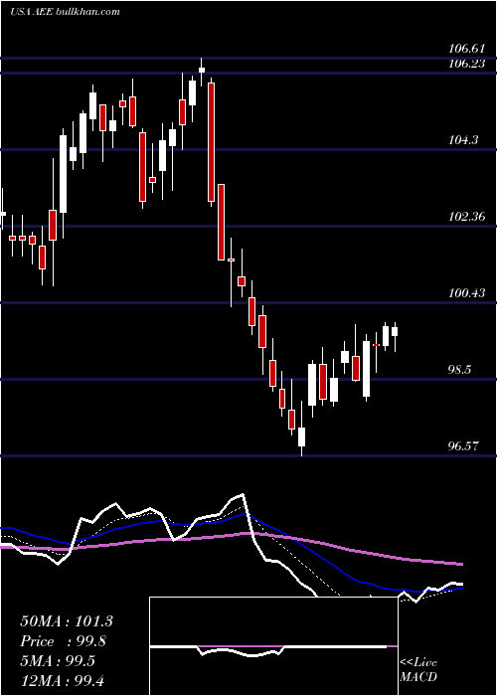Screen dimensions: 497x696
Task: Click the '50MA : 101.3' readout
Action: coord(67,621)
